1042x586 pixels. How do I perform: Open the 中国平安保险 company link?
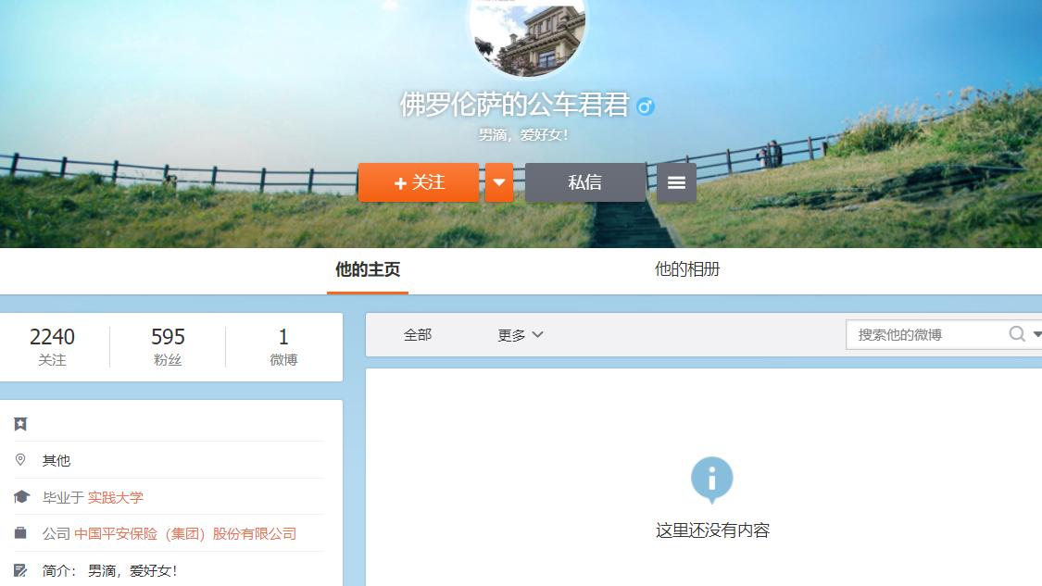point(185,533)
